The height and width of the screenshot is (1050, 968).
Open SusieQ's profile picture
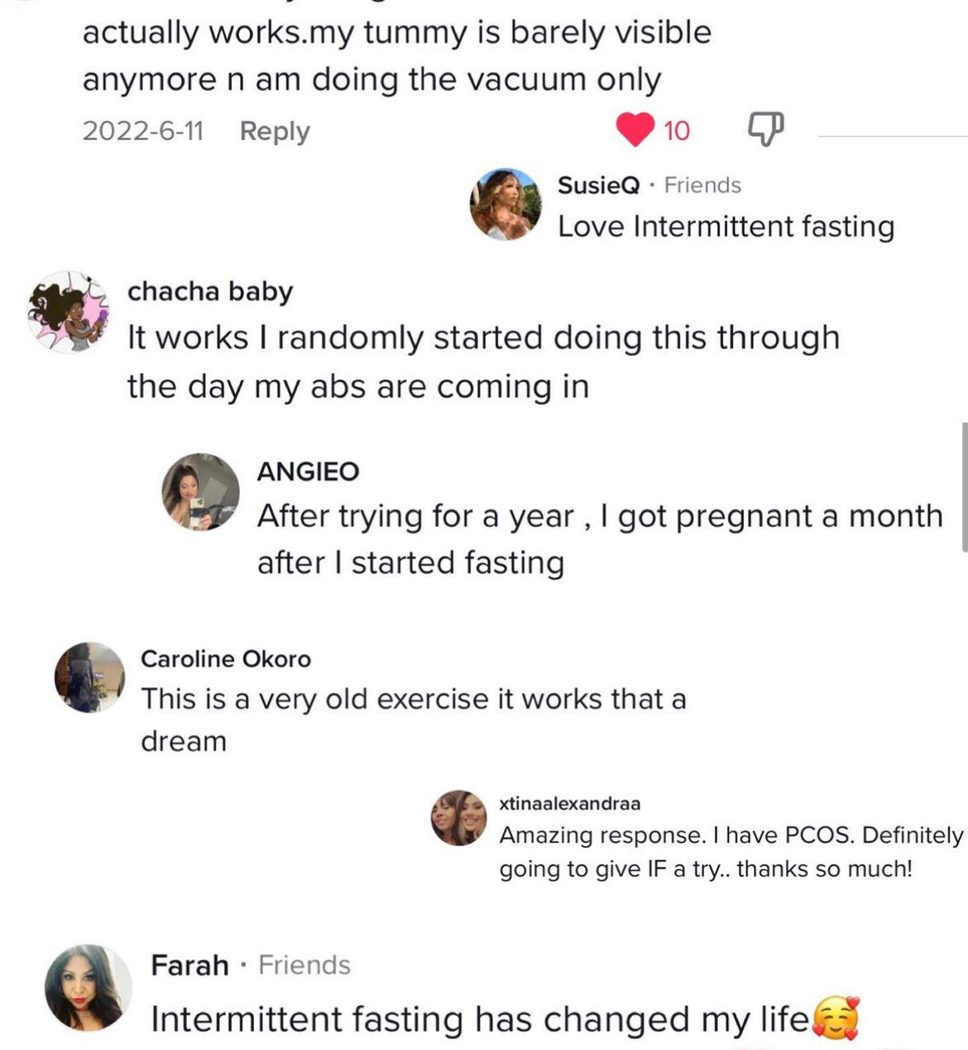point(506,204)
